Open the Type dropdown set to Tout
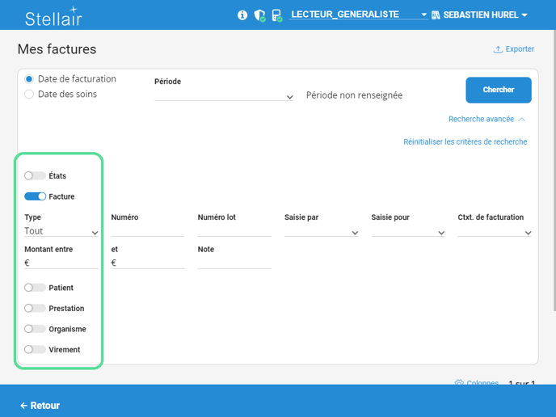Viewport: 556px width, 417px height. 61,232
